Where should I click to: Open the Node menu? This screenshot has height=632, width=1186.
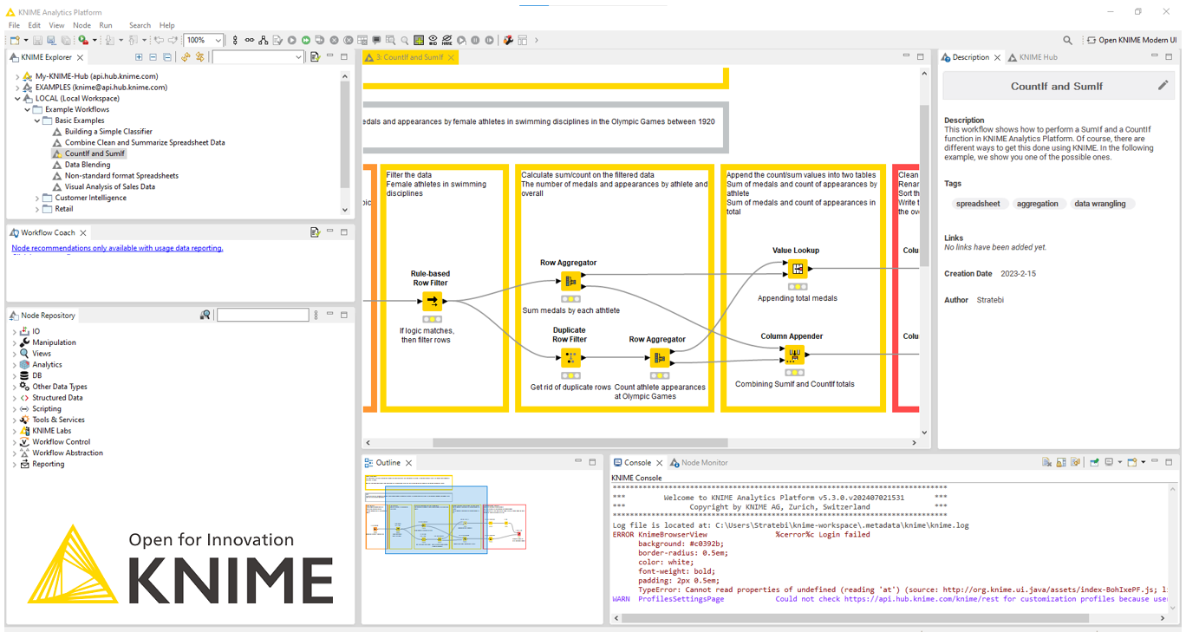[81, 25]
